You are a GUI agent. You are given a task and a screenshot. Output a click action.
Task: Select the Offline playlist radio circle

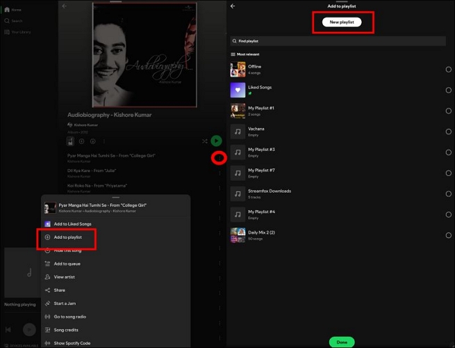click(x=448, y=70)
